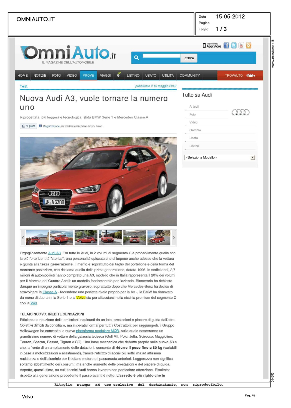This screenshot has width=291, height=408.
Task: Click the App Store badge
Action: click(x=212, y=46)
